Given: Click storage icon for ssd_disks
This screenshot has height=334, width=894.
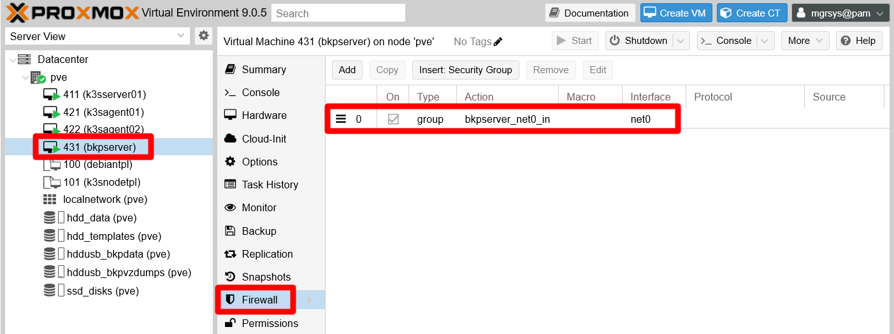Looking at the screenshot, I should click(50, 291).
